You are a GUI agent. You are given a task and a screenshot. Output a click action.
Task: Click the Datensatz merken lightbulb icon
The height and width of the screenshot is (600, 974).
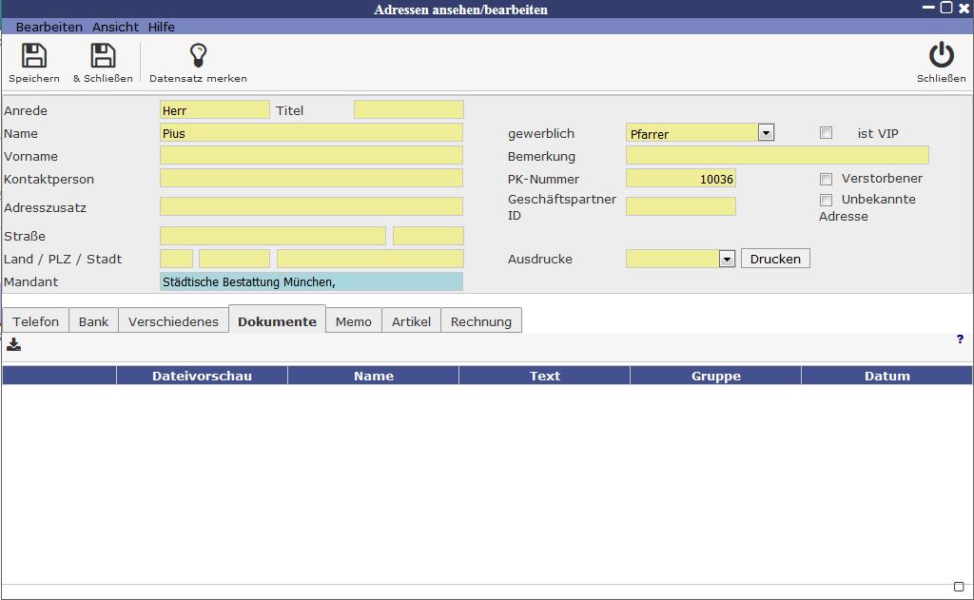point(198,56)
